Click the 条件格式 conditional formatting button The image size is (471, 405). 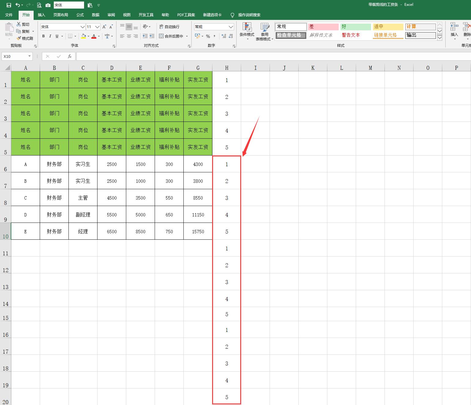point(247,32)
